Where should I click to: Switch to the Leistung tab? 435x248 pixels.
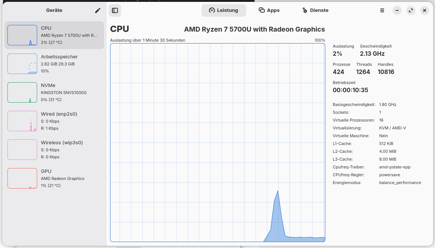click(223, 10)
